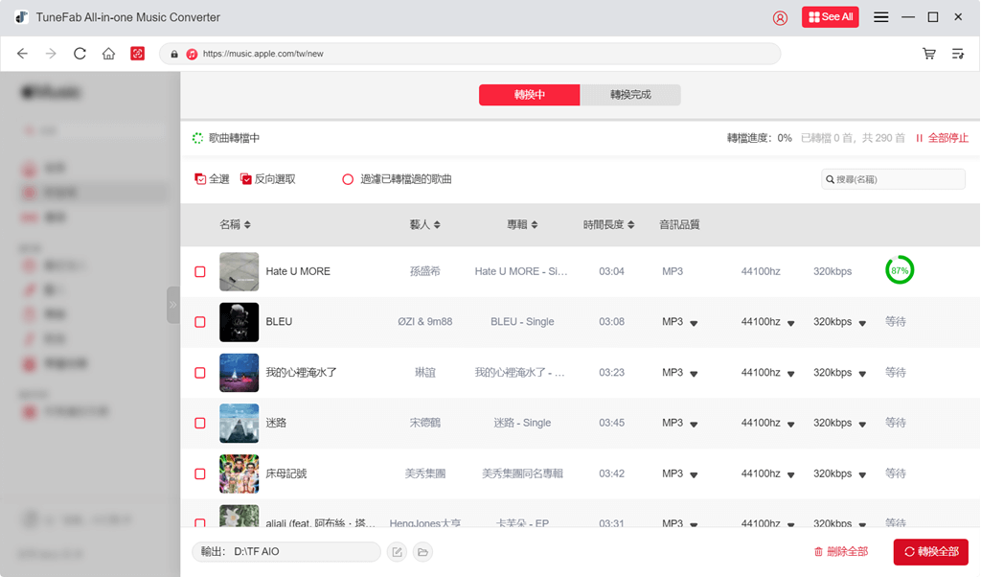Tick the checkbox for 床母記號
The height and width of the screenshot is (577, 981).
click(200, 473)
